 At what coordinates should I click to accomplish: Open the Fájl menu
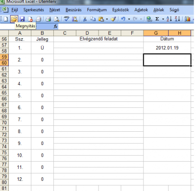15,10
